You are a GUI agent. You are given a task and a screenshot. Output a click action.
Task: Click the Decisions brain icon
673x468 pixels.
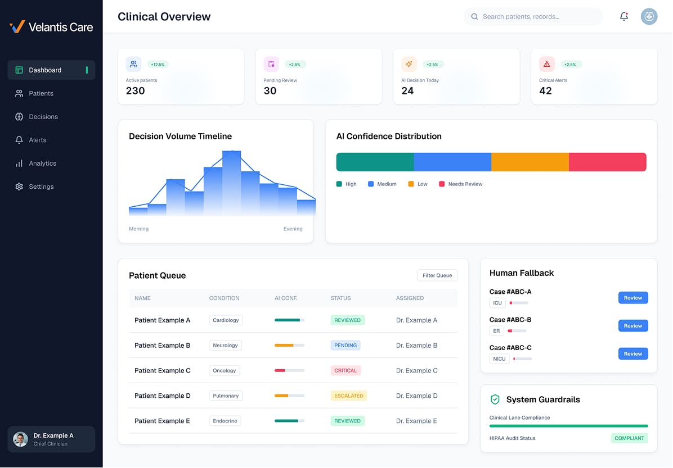[x=19, y=116]
